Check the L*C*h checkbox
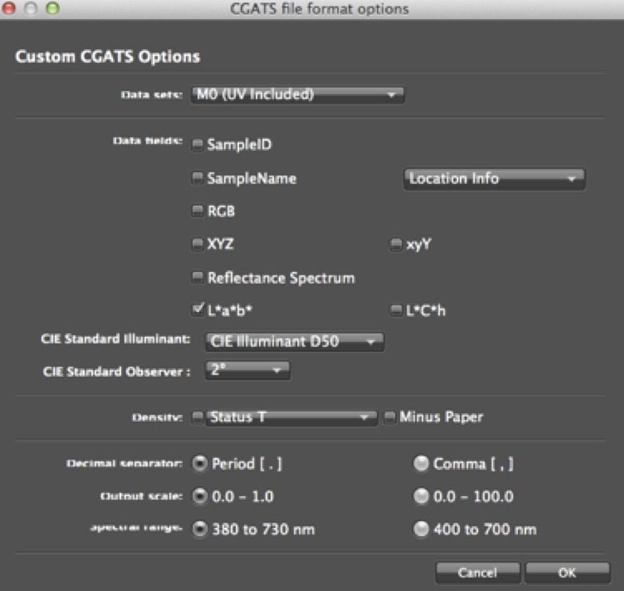Viewport: 624px width, 591px height. (395, 311)
